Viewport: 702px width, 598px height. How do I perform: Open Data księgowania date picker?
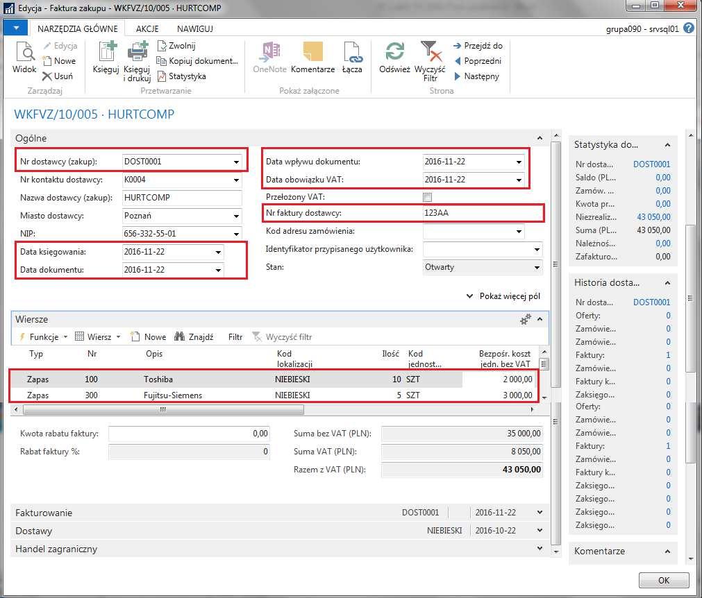[219, 253]
